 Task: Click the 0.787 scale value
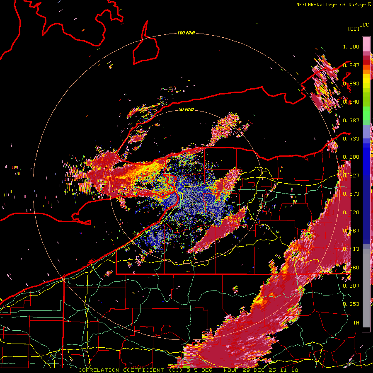(x=351, y=120)
